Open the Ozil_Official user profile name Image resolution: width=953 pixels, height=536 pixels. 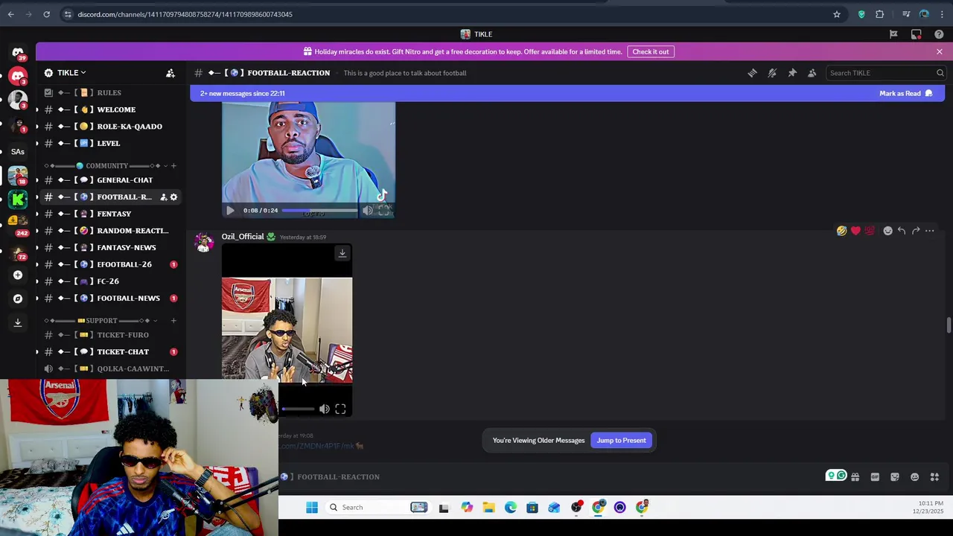pos(243,237)
